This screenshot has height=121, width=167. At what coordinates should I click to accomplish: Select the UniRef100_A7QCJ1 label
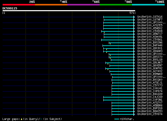(x=150, y=83)
